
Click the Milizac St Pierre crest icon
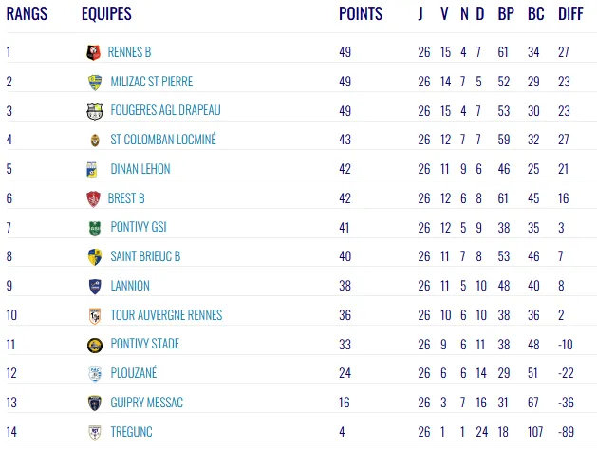(x=95, y=82)
